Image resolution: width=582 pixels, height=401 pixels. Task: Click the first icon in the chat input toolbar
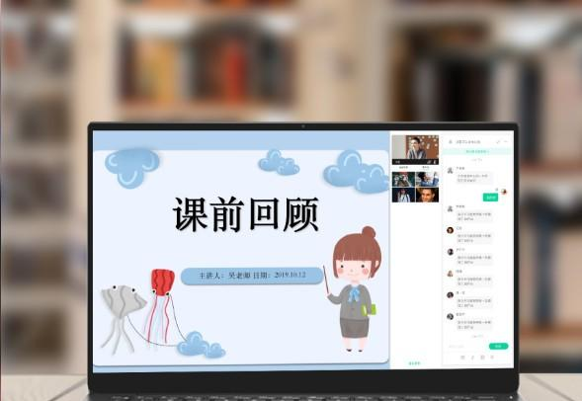pos(462,358)
